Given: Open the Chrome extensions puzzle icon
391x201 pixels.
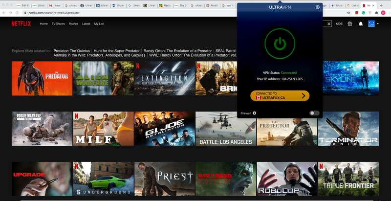Looking at the screenshot, I should (376, 13).
